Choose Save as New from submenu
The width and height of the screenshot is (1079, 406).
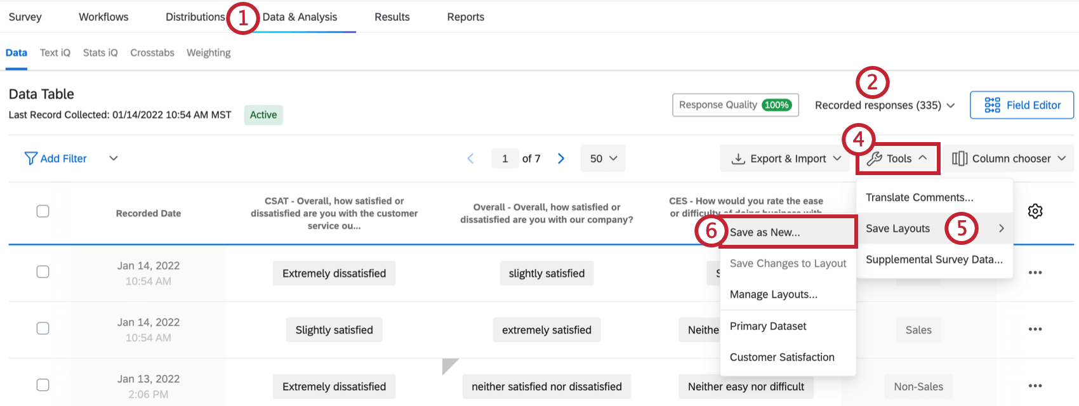[765, 232]
